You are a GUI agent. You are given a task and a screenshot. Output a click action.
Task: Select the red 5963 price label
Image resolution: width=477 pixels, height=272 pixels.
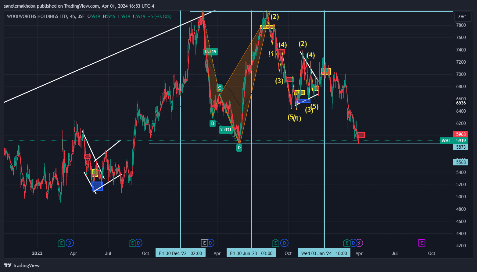(x=461, y=134)
